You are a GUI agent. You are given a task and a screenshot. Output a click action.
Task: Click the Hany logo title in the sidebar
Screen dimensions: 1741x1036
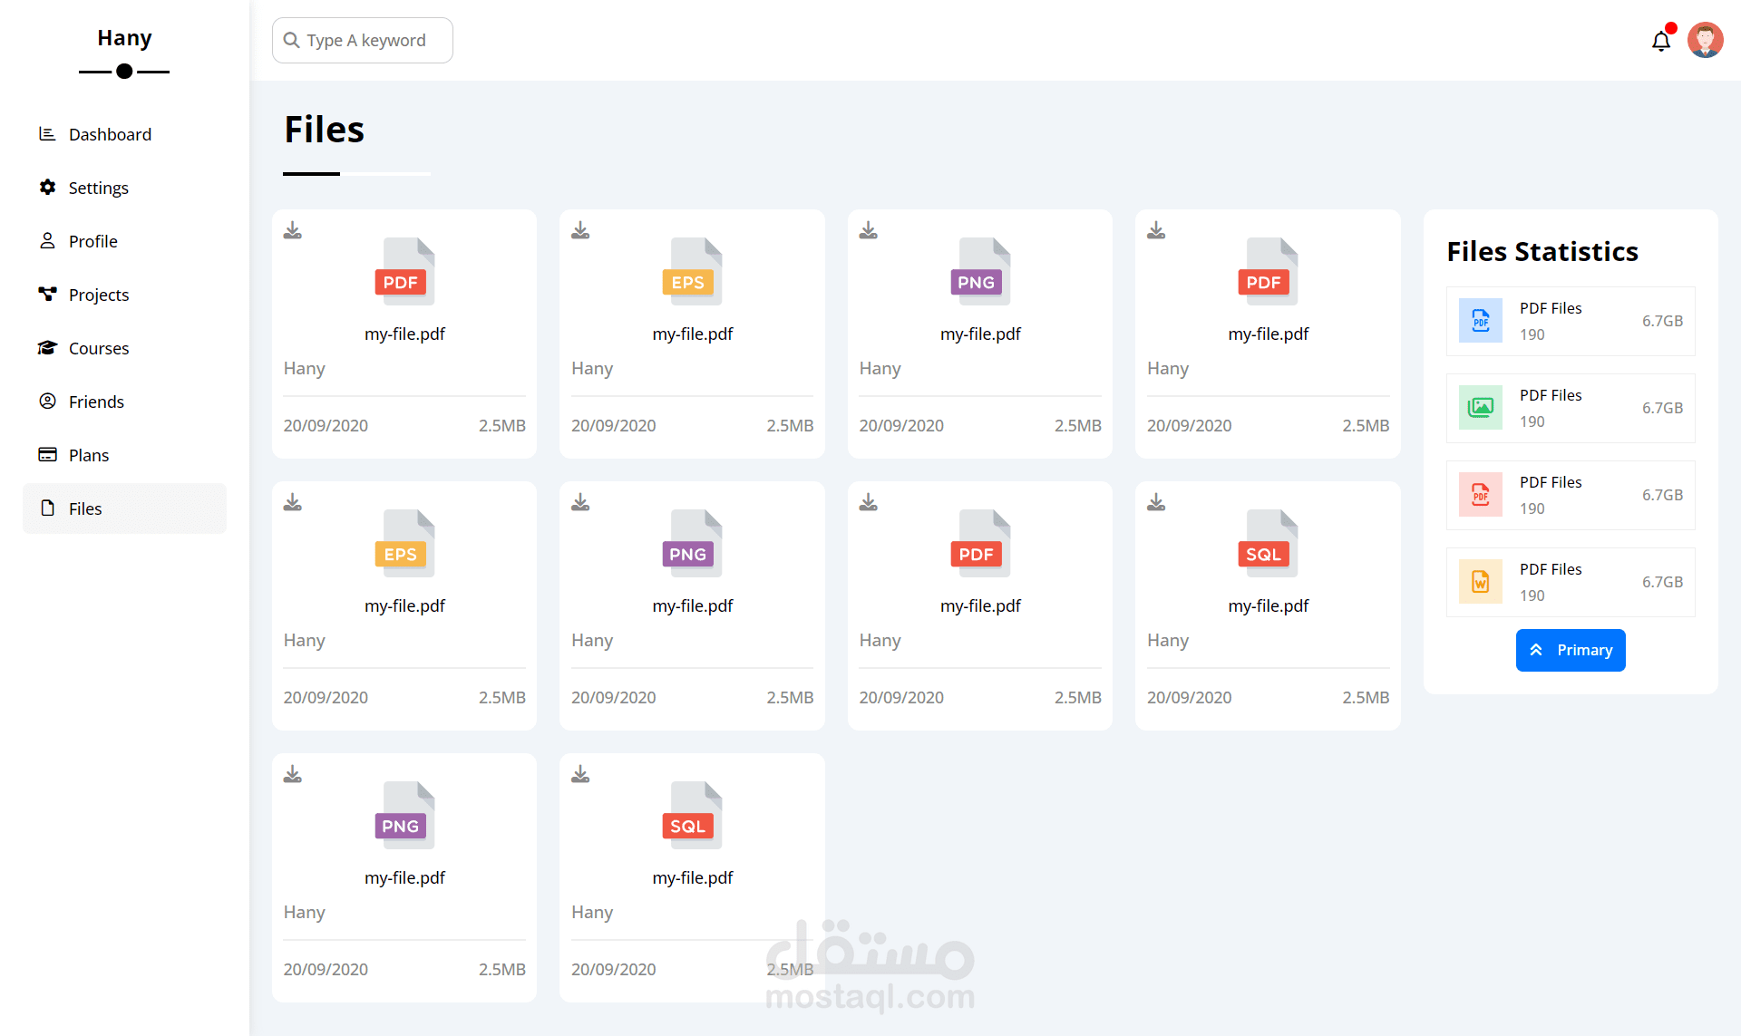click(124, 38)
